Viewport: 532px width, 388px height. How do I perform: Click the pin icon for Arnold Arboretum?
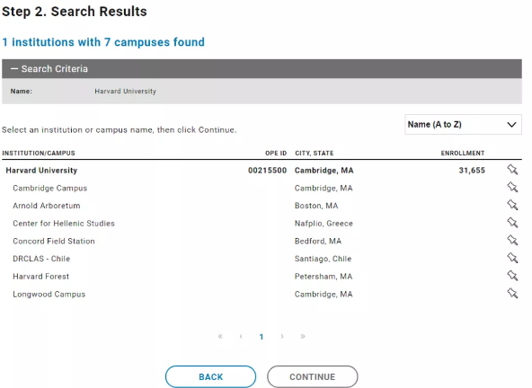click(x=512, y=205)
